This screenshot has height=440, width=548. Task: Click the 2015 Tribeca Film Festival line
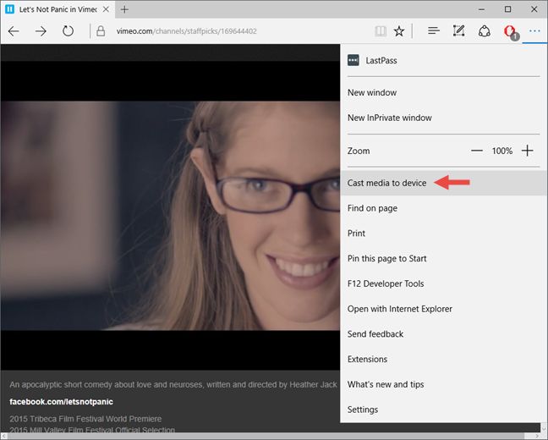click(x=85, y=419)
